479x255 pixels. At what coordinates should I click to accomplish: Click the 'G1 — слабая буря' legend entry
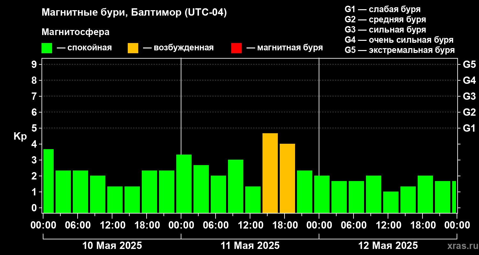383,9
